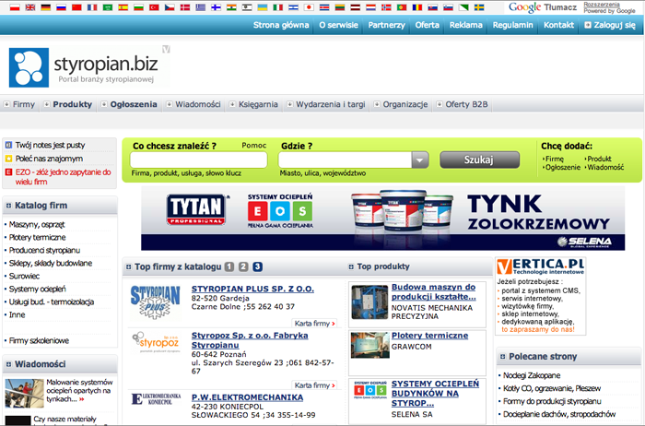Switch language using the Polish flag

point(15,7)
